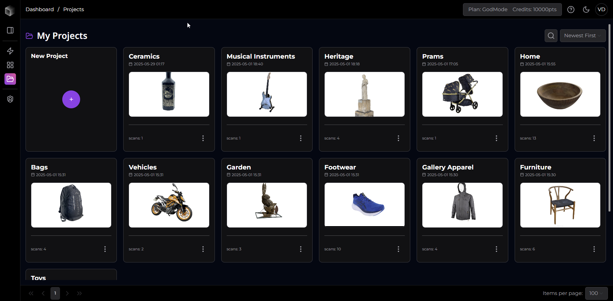Open Garden card three-dot menu
The image size is (613, 301).
pos(301,249)
